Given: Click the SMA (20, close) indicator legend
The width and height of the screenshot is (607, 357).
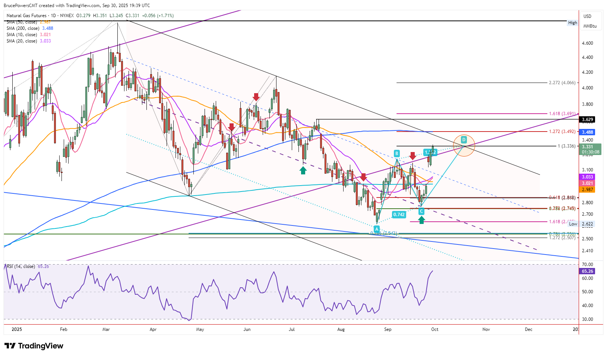Looking at the screenshot, I should [x=29, y=41].
